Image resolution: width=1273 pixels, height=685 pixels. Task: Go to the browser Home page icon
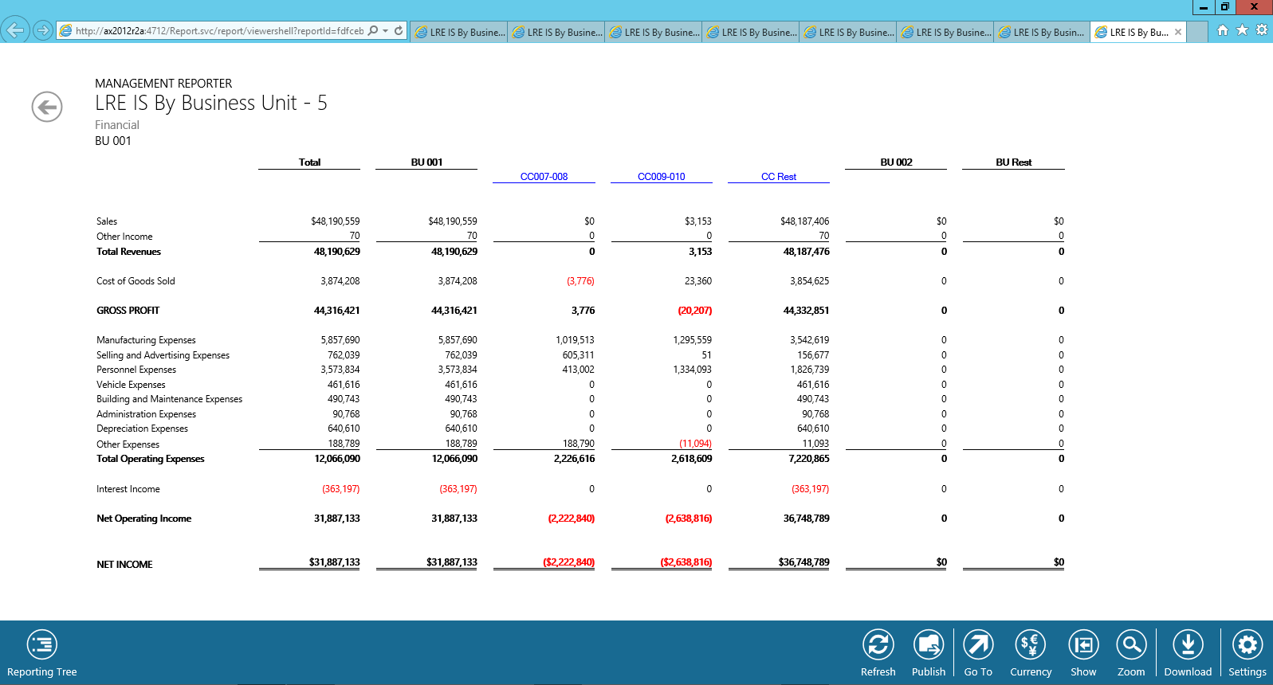(x=1222, y=30)
